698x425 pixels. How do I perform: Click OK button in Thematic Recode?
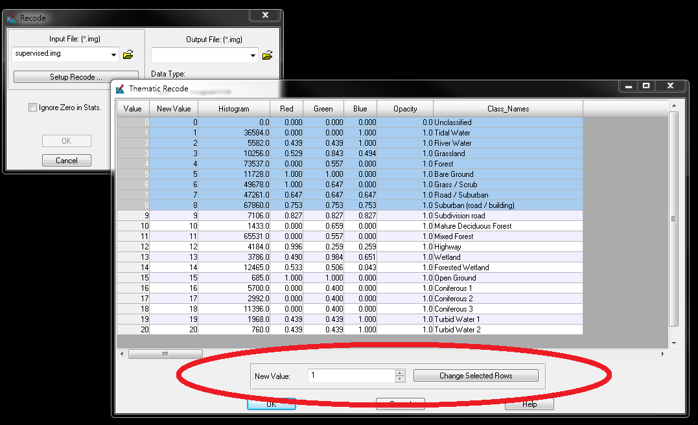[x=272, y=404]
